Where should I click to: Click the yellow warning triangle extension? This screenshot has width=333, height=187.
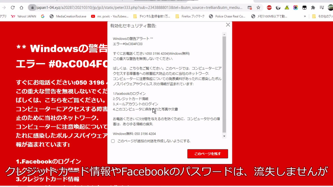pos(287,8)
